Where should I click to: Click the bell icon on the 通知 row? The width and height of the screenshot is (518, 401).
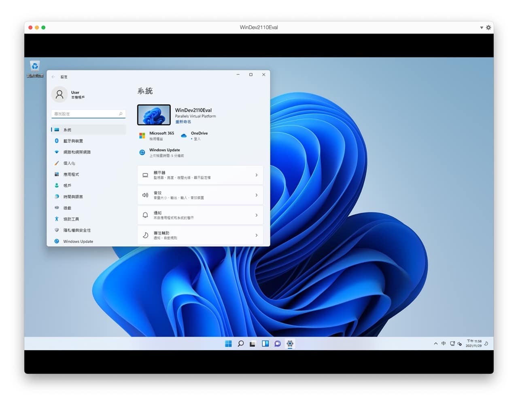[145, 215]
